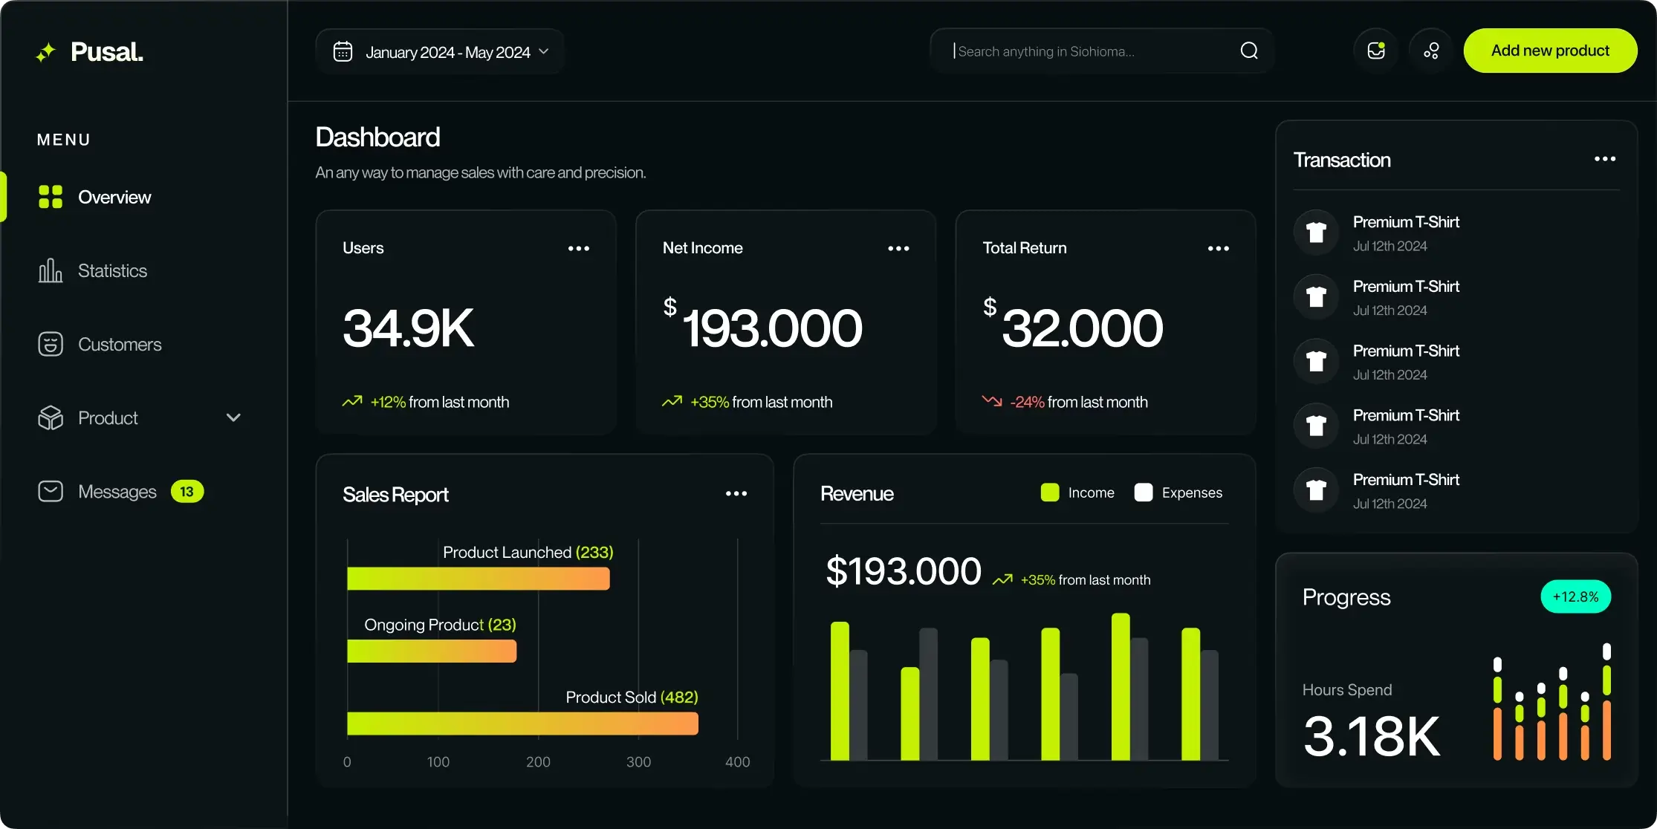
Task: Click the Ongoing Product (23) bar
Action: coord(432,651)
